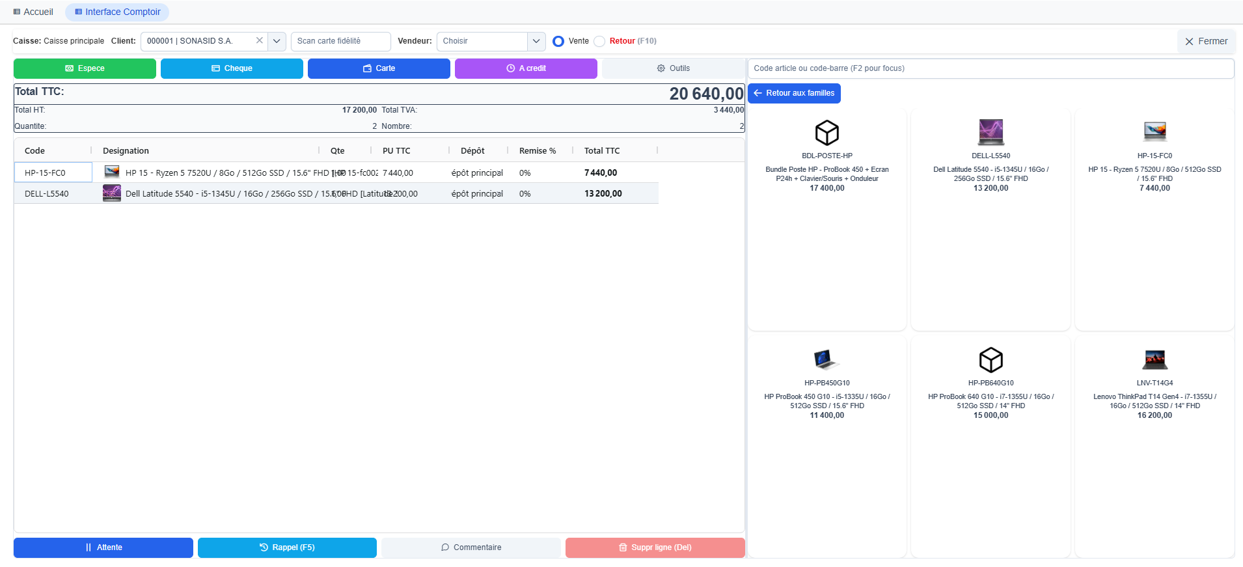Add HP-15-FC0 product thumbnail card
The image size is (1243, 567).
point(1155,131)
